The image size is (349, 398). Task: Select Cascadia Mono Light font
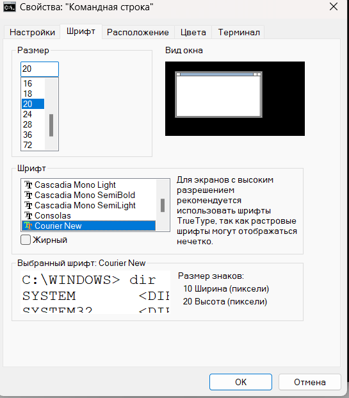[x=89, y=185]
